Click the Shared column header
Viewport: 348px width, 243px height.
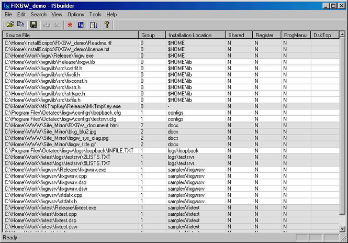239,35
